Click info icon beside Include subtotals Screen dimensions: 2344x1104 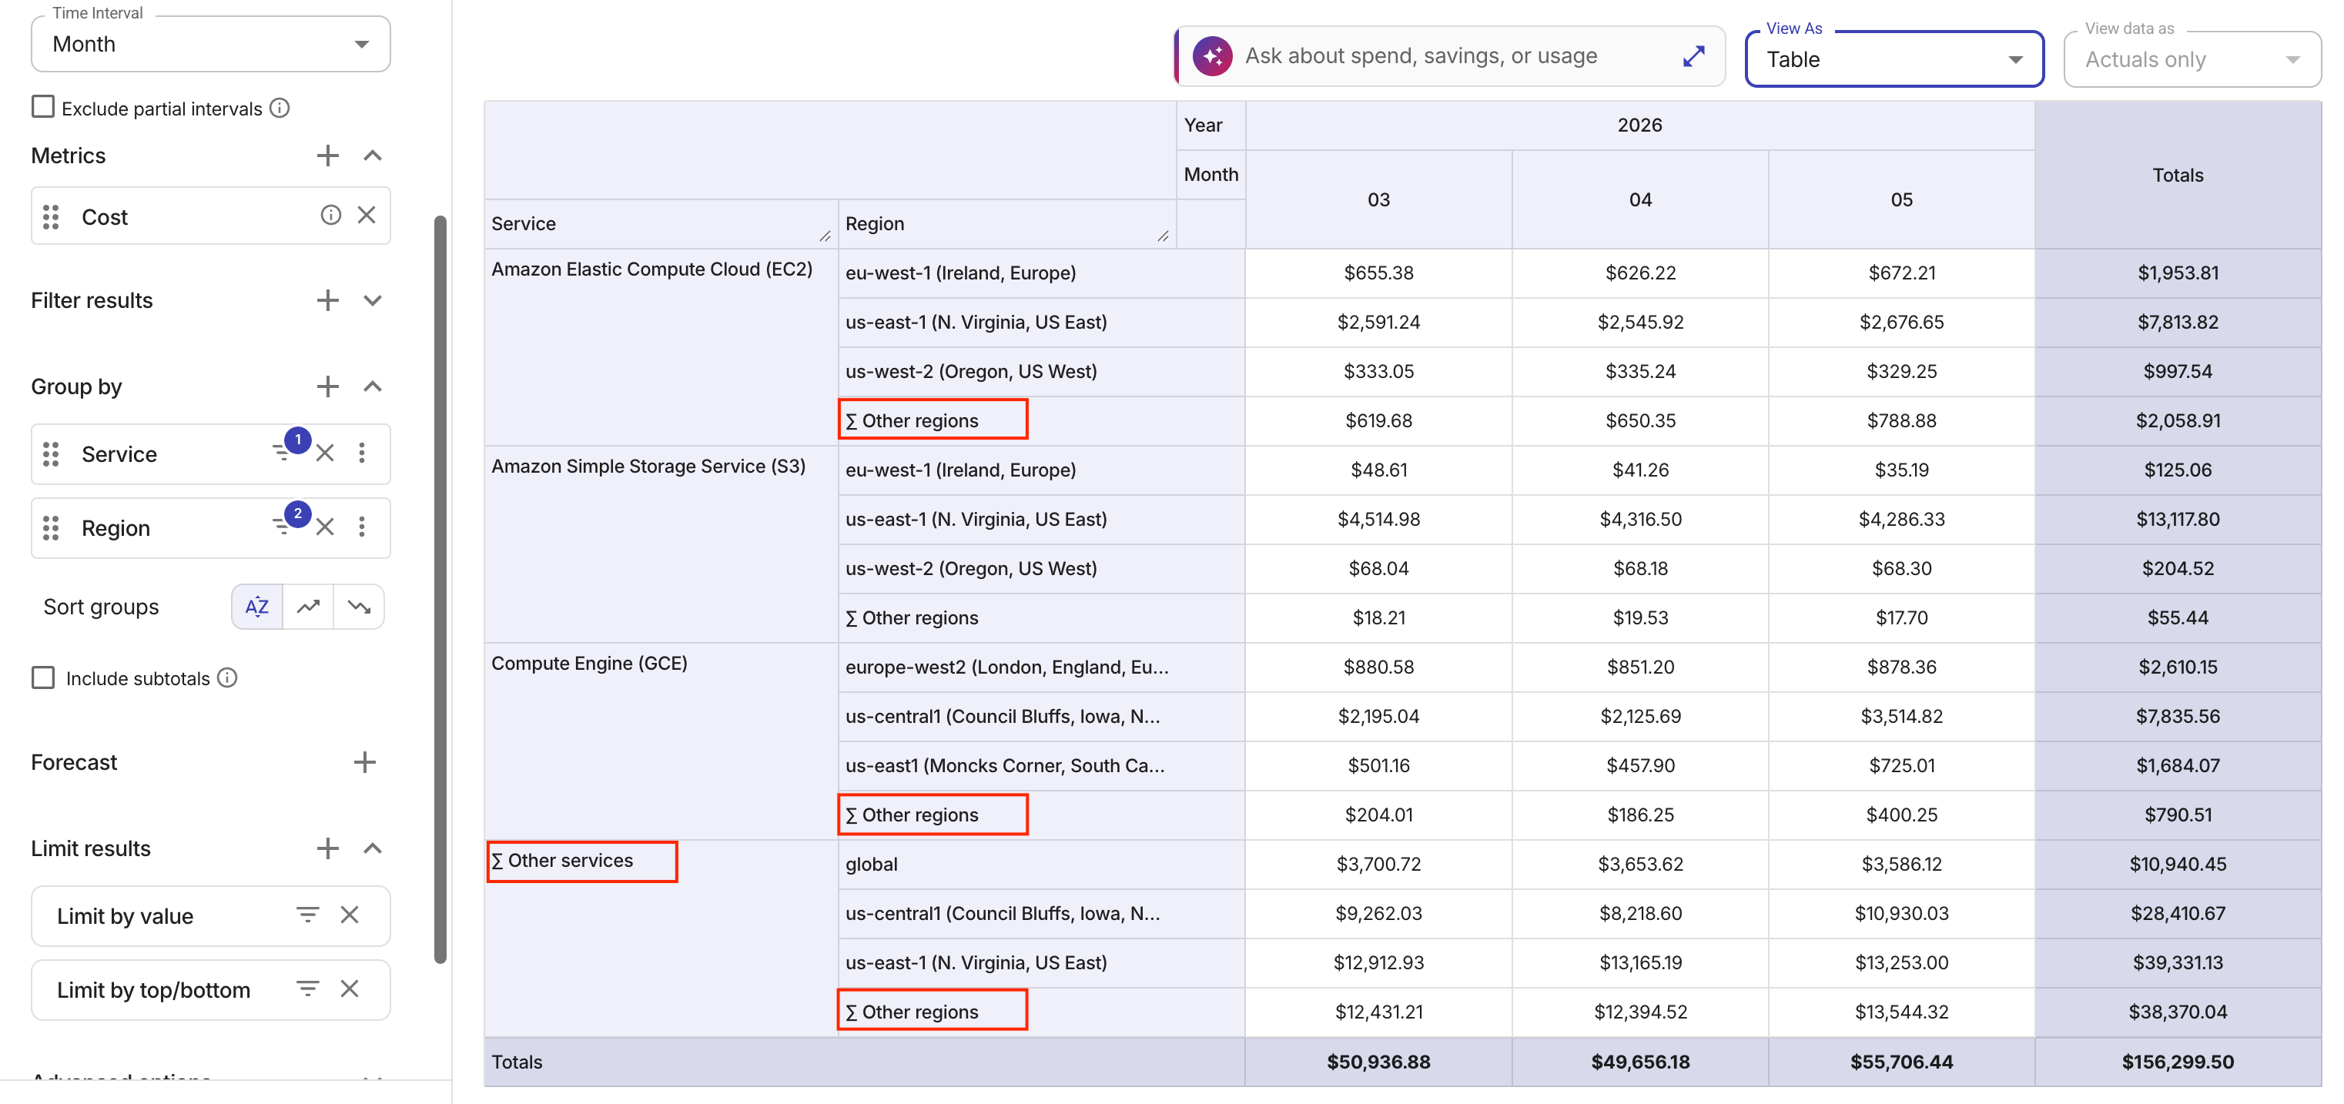point(227,677)
